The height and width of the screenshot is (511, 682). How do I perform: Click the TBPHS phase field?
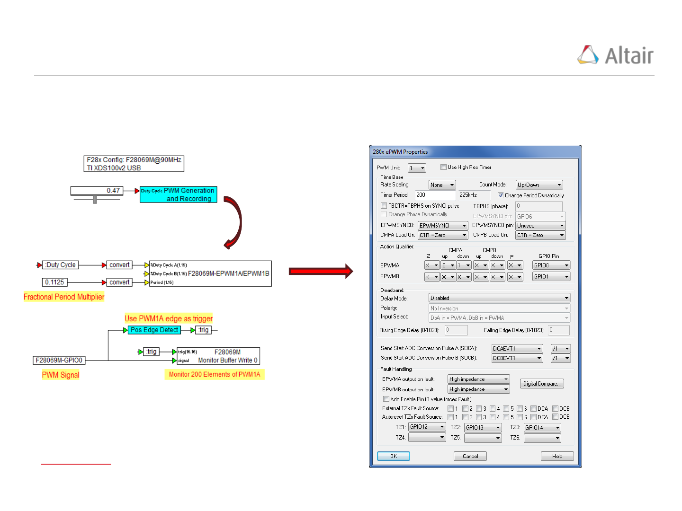click(539, 206)
